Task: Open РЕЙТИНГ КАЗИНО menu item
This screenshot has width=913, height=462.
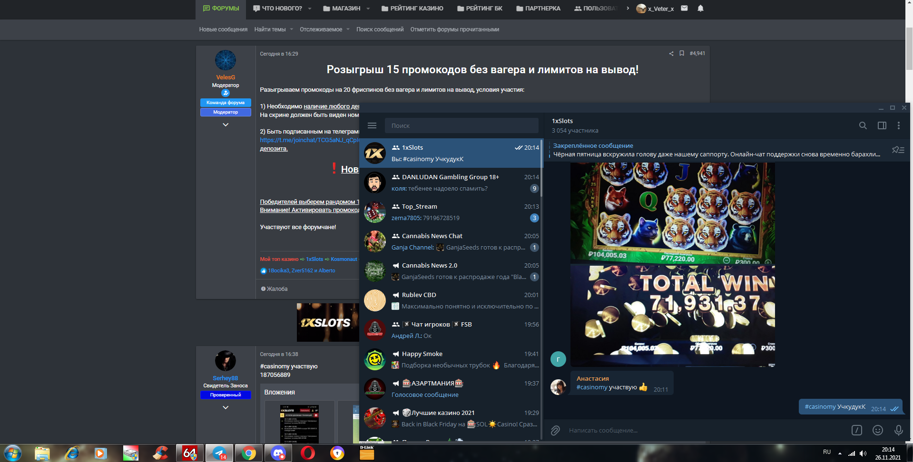Action: click(412, 9)
